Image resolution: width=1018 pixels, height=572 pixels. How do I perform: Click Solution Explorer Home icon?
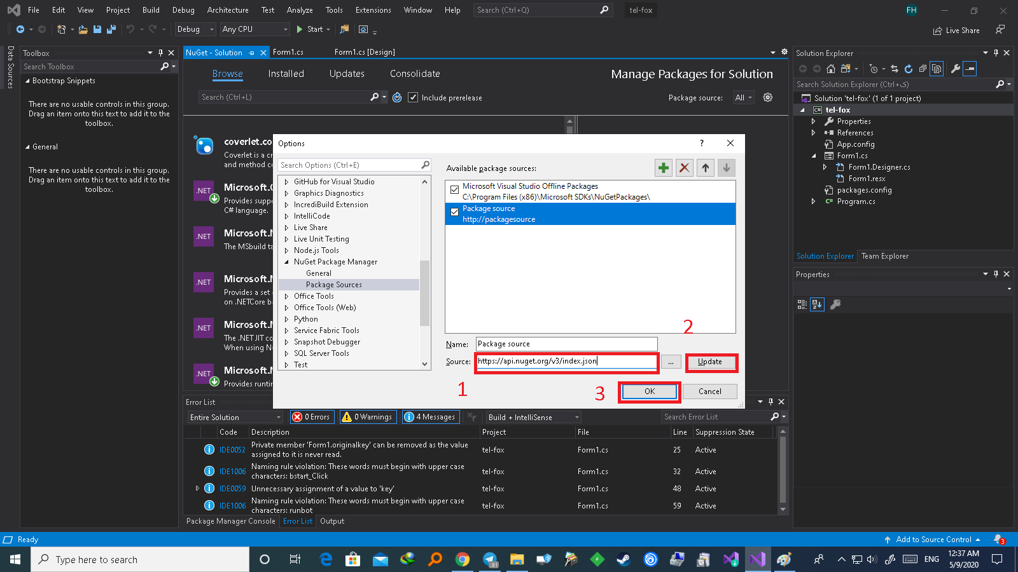pyautogui.click(x=831, y=69)
